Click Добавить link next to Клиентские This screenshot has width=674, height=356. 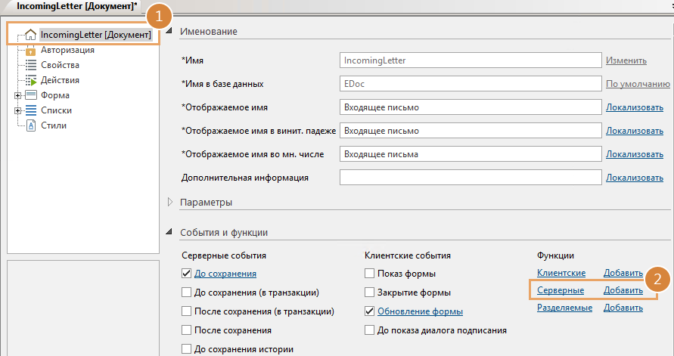(x=623, y=273)
